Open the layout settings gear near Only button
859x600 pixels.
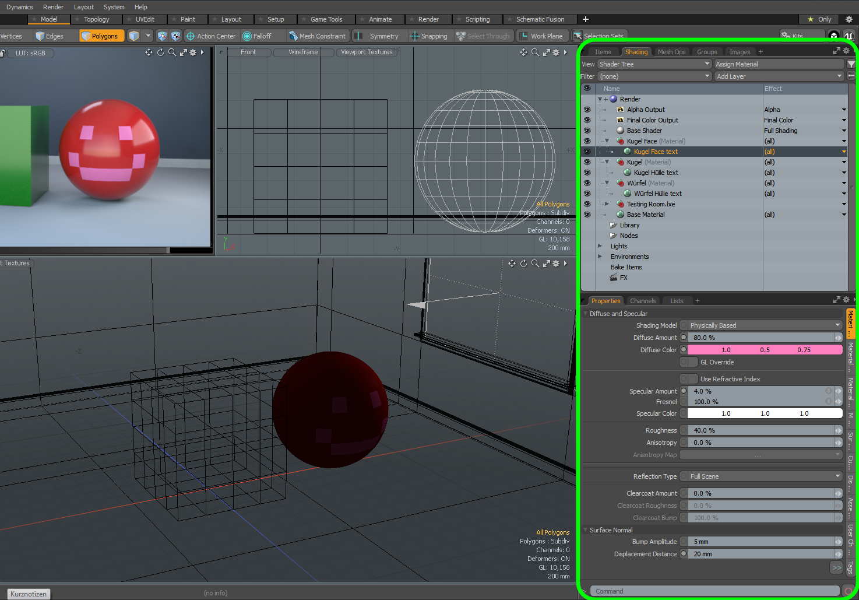click(x=849, y=19)
